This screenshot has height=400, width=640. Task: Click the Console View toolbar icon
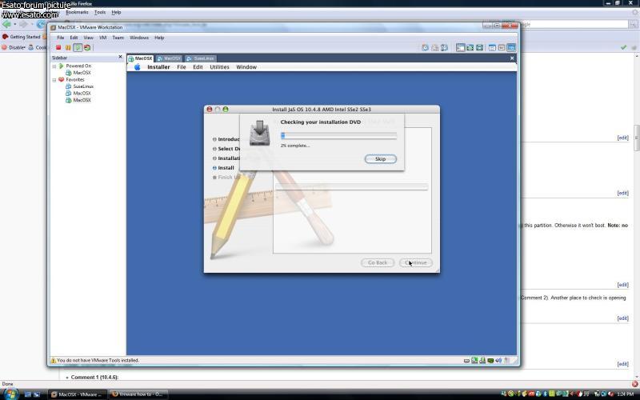(511, 48)
